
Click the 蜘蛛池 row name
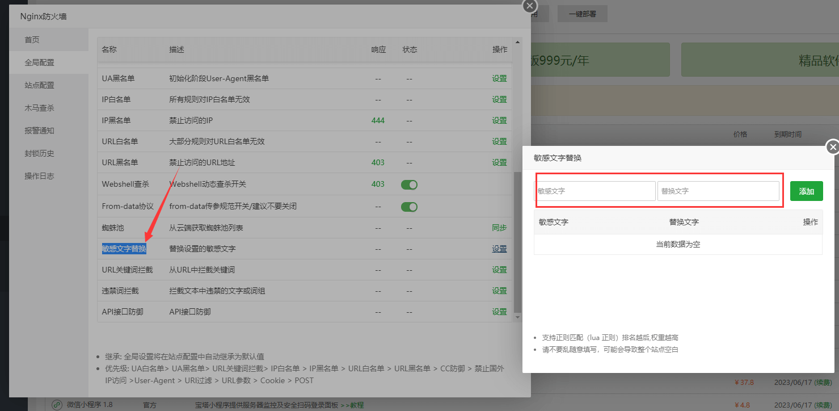pyautogui.click(x=113, y=228)
